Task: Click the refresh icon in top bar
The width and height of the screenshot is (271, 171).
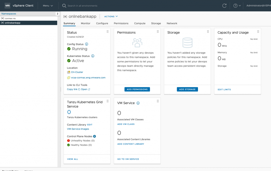Action: (x=224, y=6)
